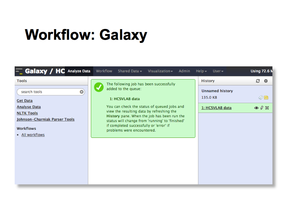Delete the HCSVLAB data dataset
This screenshot has height=220, width=293.
click(267, 108)
